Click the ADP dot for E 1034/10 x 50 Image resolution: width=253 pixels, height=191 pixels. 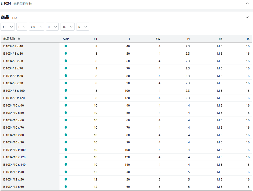[x=66, y=113]
